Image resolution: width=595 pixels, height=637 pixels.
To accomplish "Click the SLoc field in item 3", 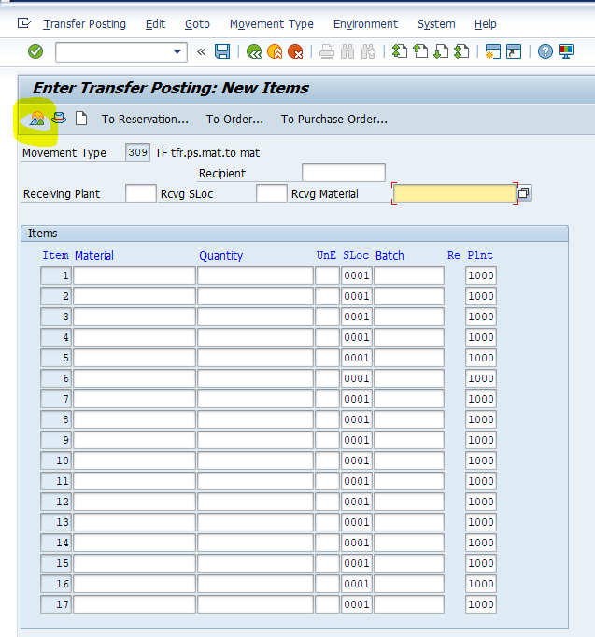I will (x=357, y=317).
